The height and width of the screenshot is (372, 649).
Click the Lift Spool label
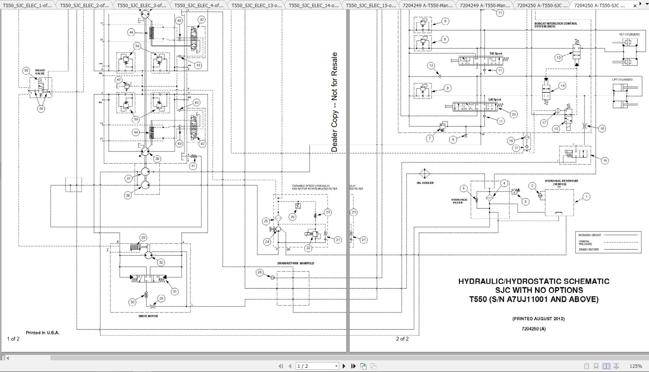pyautogui.click(x=495, y=100)
